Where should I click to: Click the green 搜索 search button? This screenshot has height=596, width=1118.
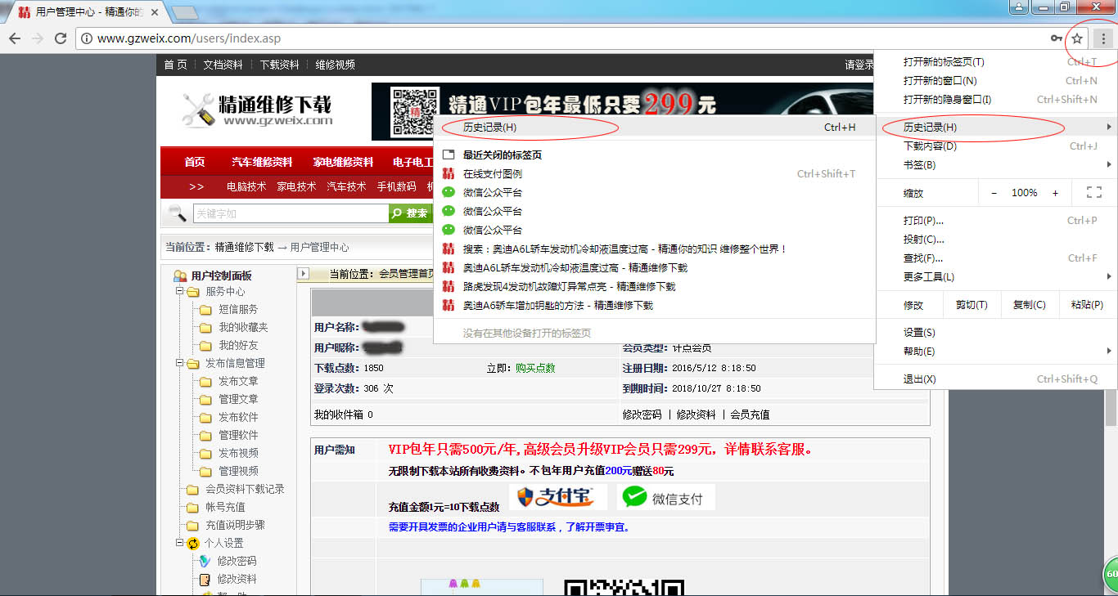coord(411,213)
